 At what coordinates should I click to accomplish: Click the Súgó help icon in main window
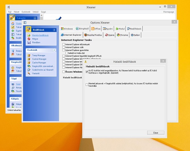(x=13, y=84)
